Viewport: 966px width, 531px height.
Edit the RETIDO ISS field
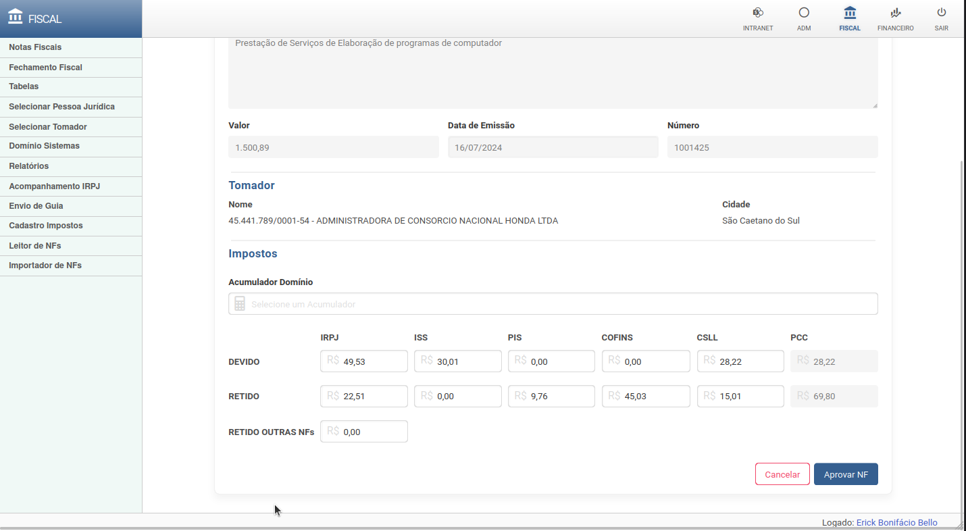(458, 396)
